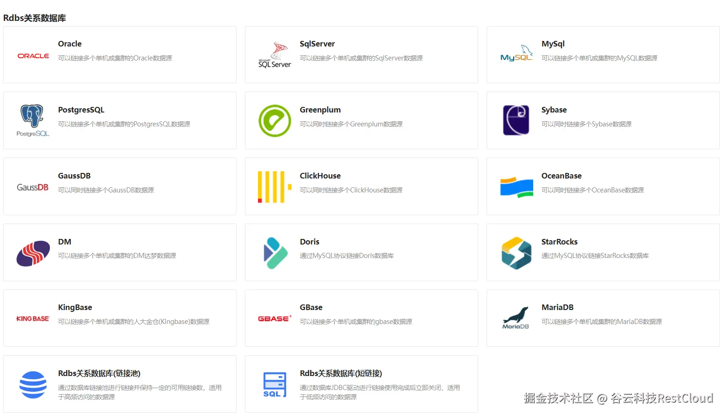The width and height of the screenshot is (725, 416).
Task: Click description 可以链接多个单机或集群的SqlServer数据源
Action: coord(361,58)
